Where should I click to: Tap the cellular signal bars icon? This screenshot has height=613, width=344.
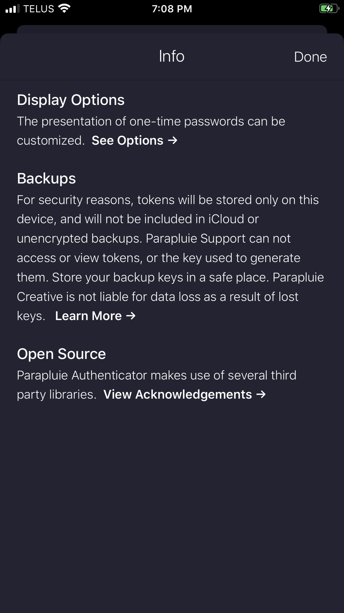pos(12,9)
